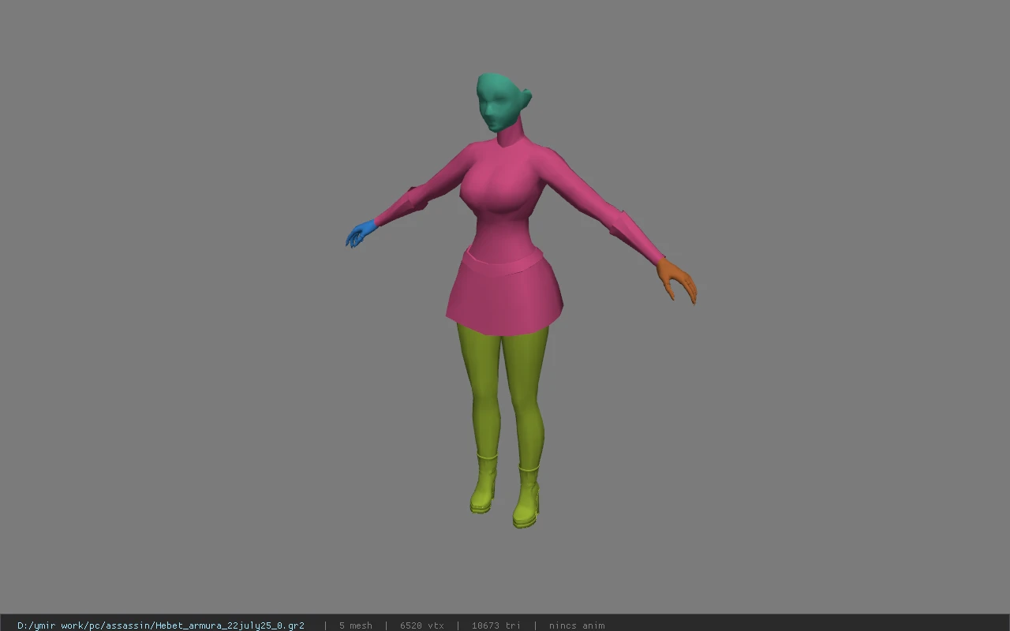Click the "5 mesh" status entry

[x=356, y=625]
